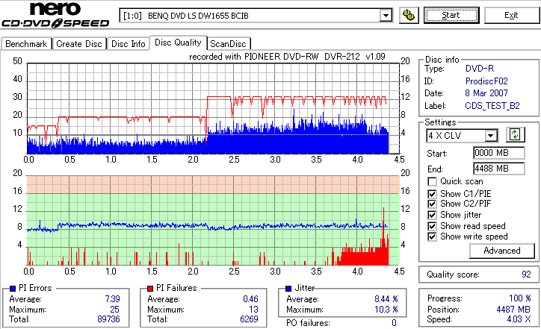Click the Quality score value 92
This screenshot has width=541, height=329.
click(526, 275)
